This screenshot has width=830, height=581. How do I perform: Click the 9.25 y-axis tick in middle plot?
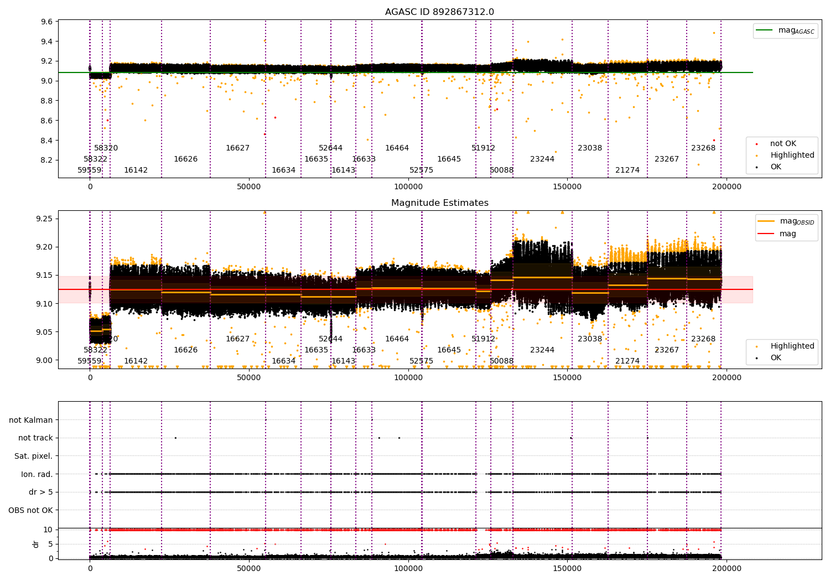coord(44,219)
